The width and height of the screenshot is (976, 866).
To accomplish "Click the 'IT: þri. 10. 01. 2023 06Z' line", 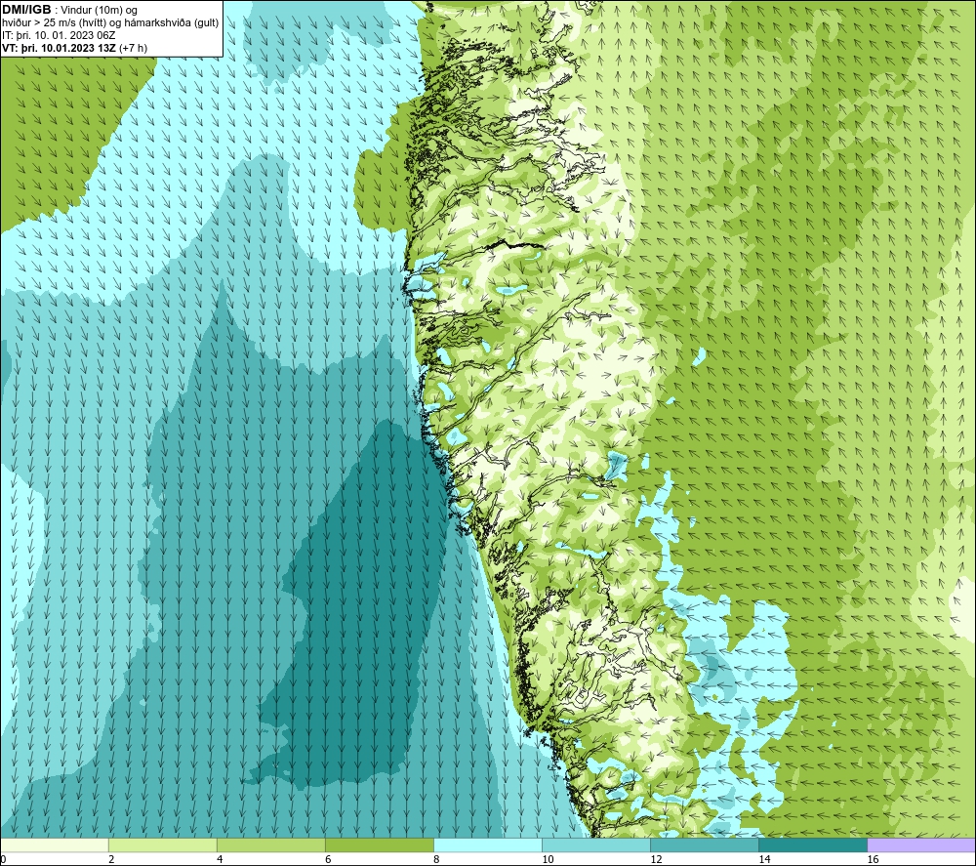I will click(59, 35).
